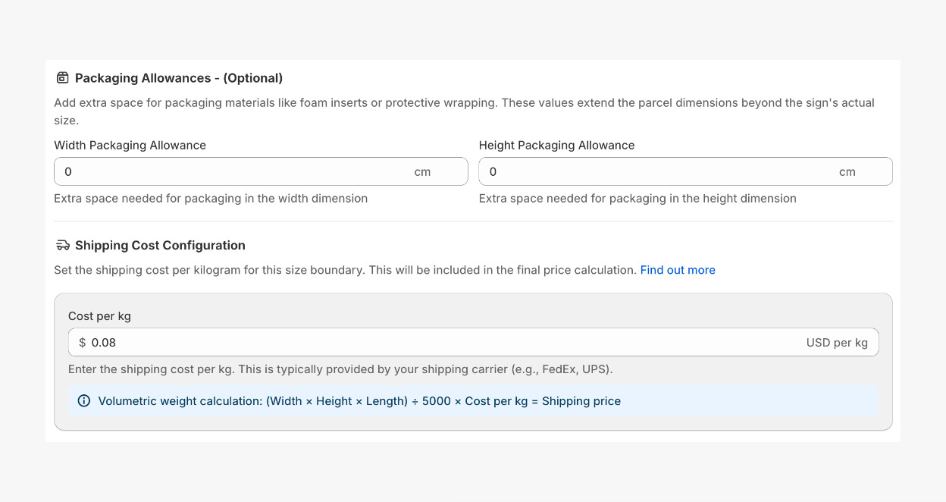Click the Shipping Cost delivery truck icon
The image size is (946, 502).
(63, 246)
